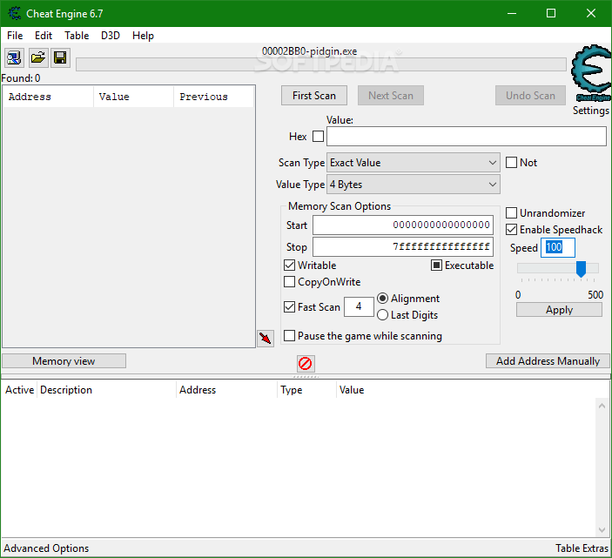Click the Found: 0 label
Viewport: 612px width, 558px height.
coord(21,78)
